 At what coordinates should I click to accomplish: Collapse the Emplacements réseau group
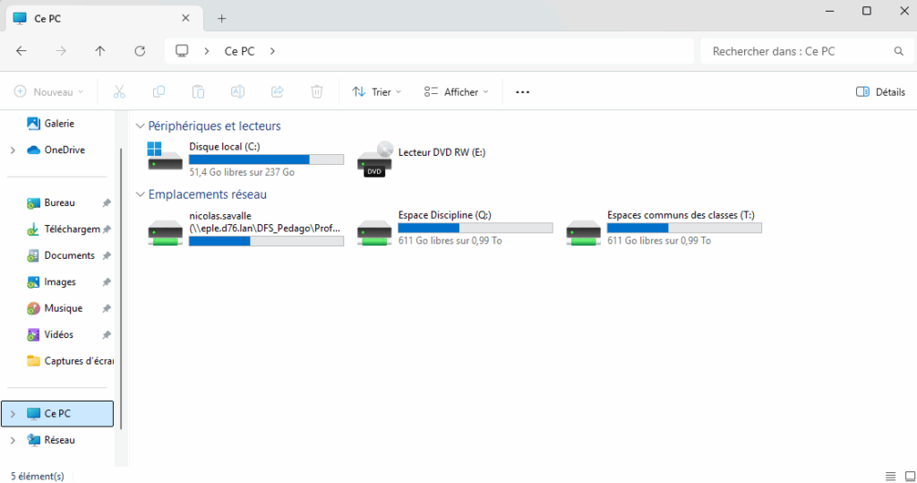coord(141,194)
